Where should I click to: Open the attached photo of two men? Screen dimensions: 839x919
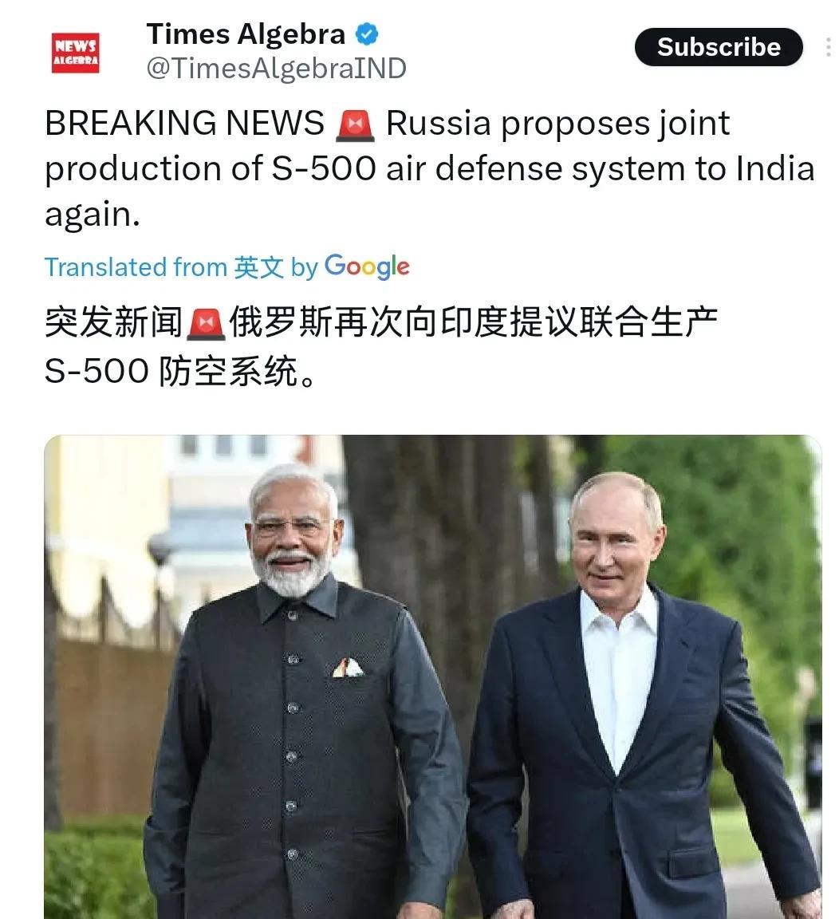pos(432,677)
